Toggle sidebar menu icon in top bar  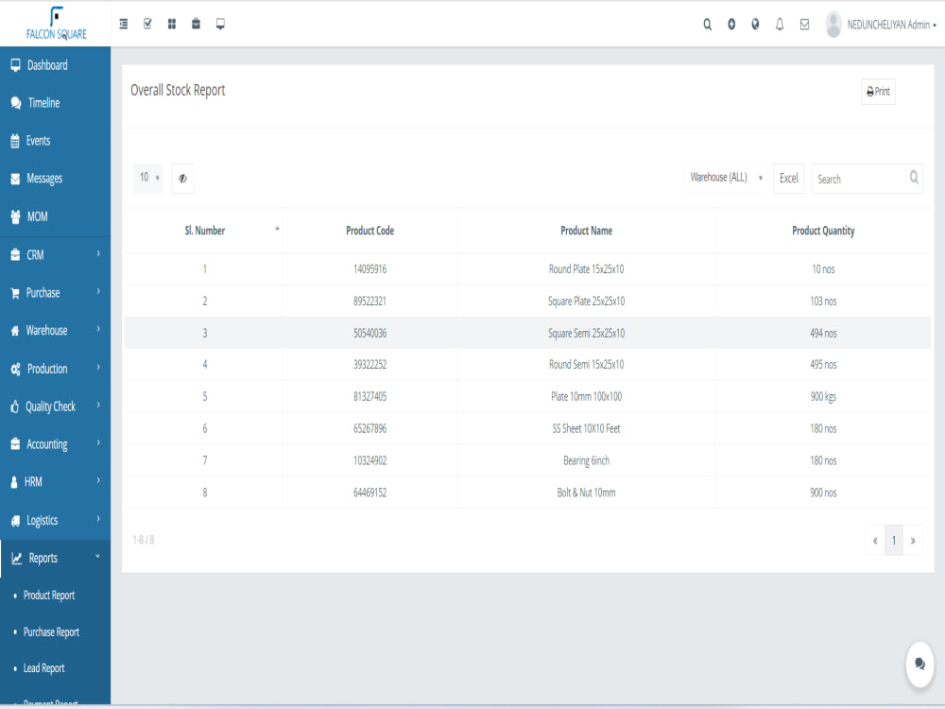[x=124, y=25]
